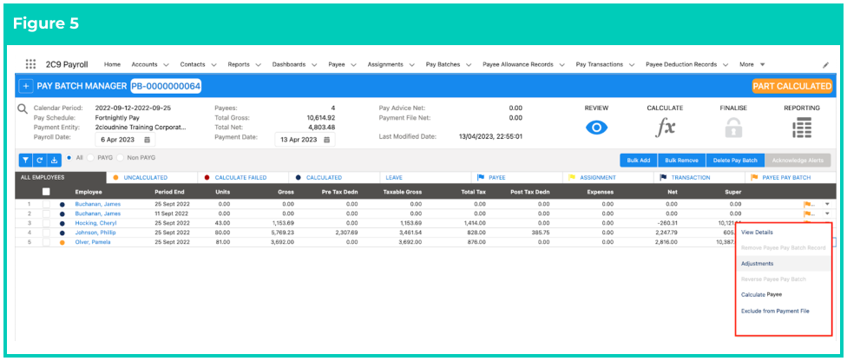Go to the Home nav item
The height and width of the screenshot is (361, 847).
point(112,64)
